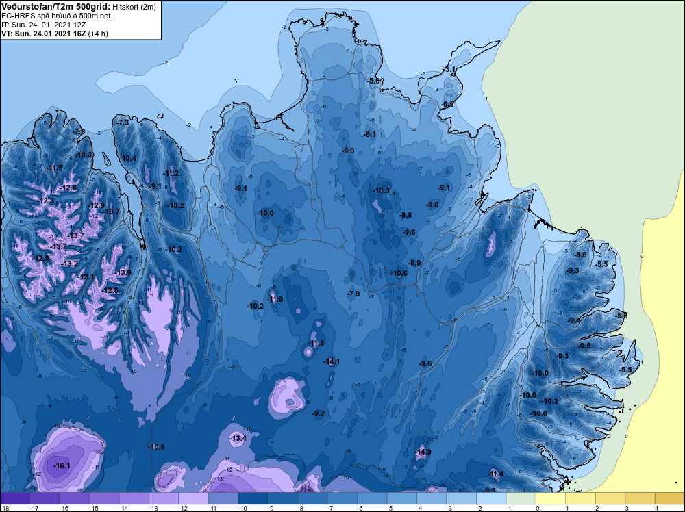Screen dimensions: 685x512
Task: Click the -8.6 temperature value
Action: click(581, 255)
